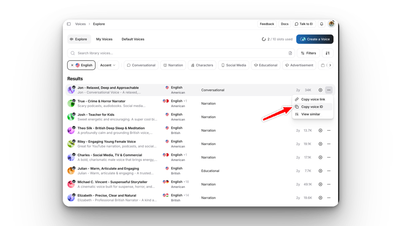This screenshot has width=402, height=226.
Task: Open the notifications bell
Action: click(x=321, y=24)
